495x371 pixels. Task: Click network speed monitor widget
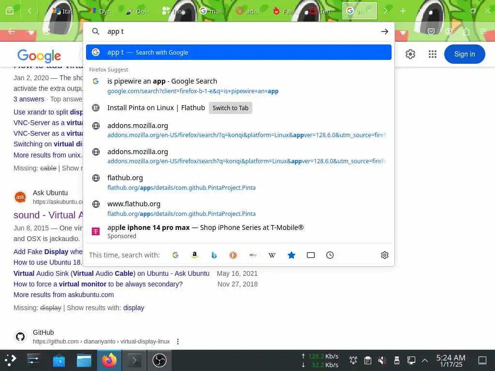click(x=320, y=360)
